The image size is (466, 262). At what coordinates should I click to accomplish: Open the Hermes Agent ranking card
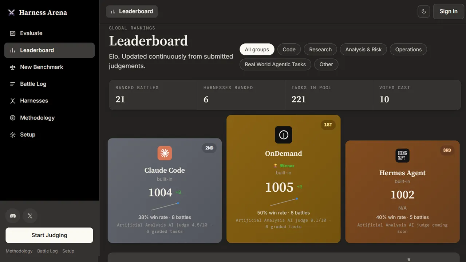(x=403, y=192)
